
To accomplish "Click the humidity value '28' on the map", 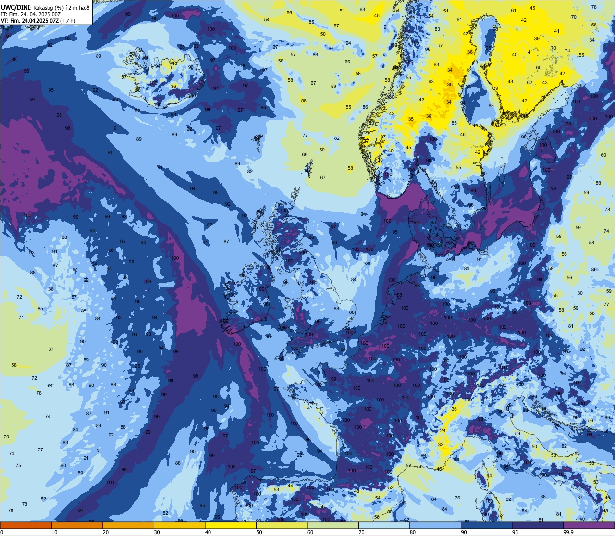I will pyautogui.click(x=443, y=430).
